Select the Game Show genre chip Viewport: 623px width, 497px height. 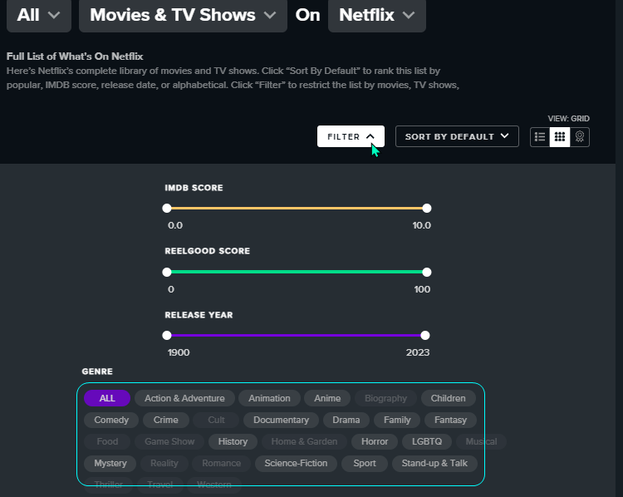coord(169,441)
